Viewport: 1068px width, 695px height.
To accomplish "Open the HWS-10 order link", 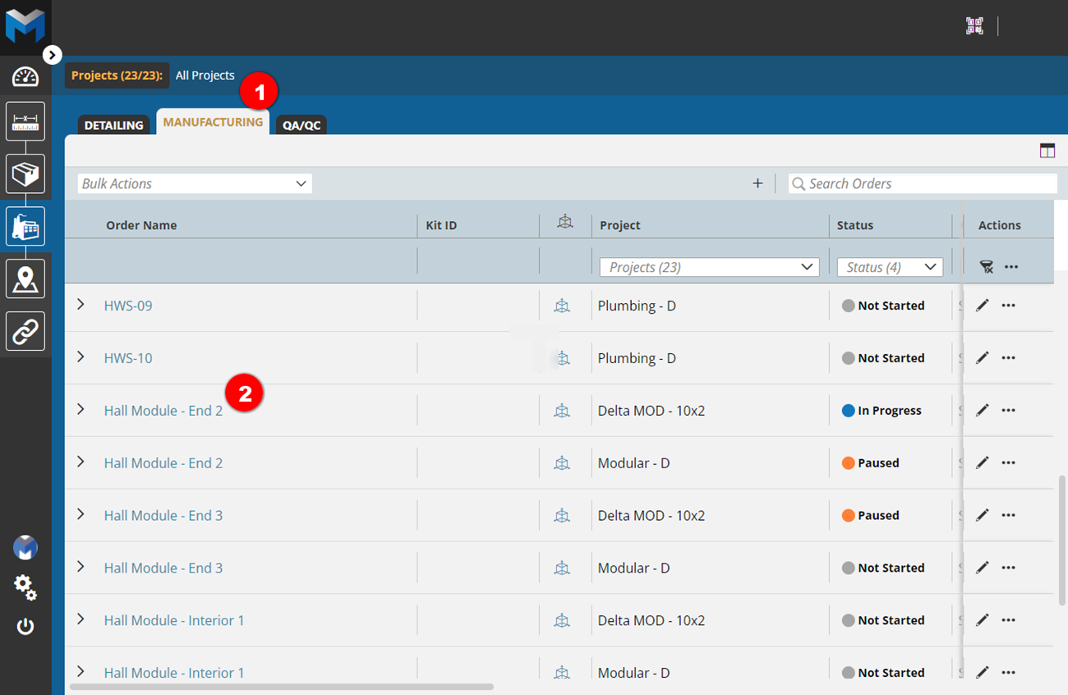I will point(127,357).
